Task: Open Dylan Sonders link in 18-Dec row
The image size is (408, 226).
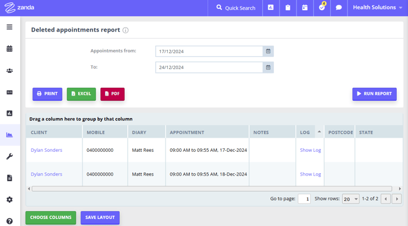Action: pos(47,174)
